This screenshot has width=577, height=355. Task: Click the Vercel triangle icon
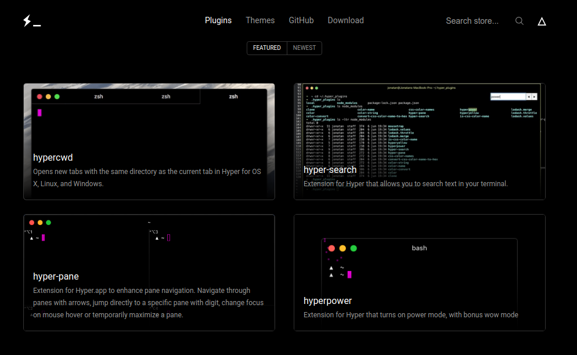[542, 21]
